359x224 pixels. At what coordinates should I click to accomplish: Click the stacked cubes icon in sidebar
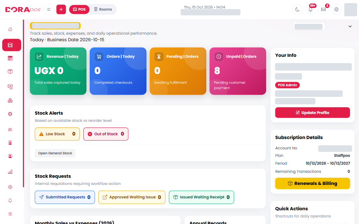point(10,100)
